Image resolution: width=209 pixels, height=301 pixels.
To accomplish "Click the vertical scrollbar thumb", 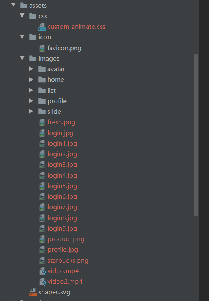I will coord(196,135).
